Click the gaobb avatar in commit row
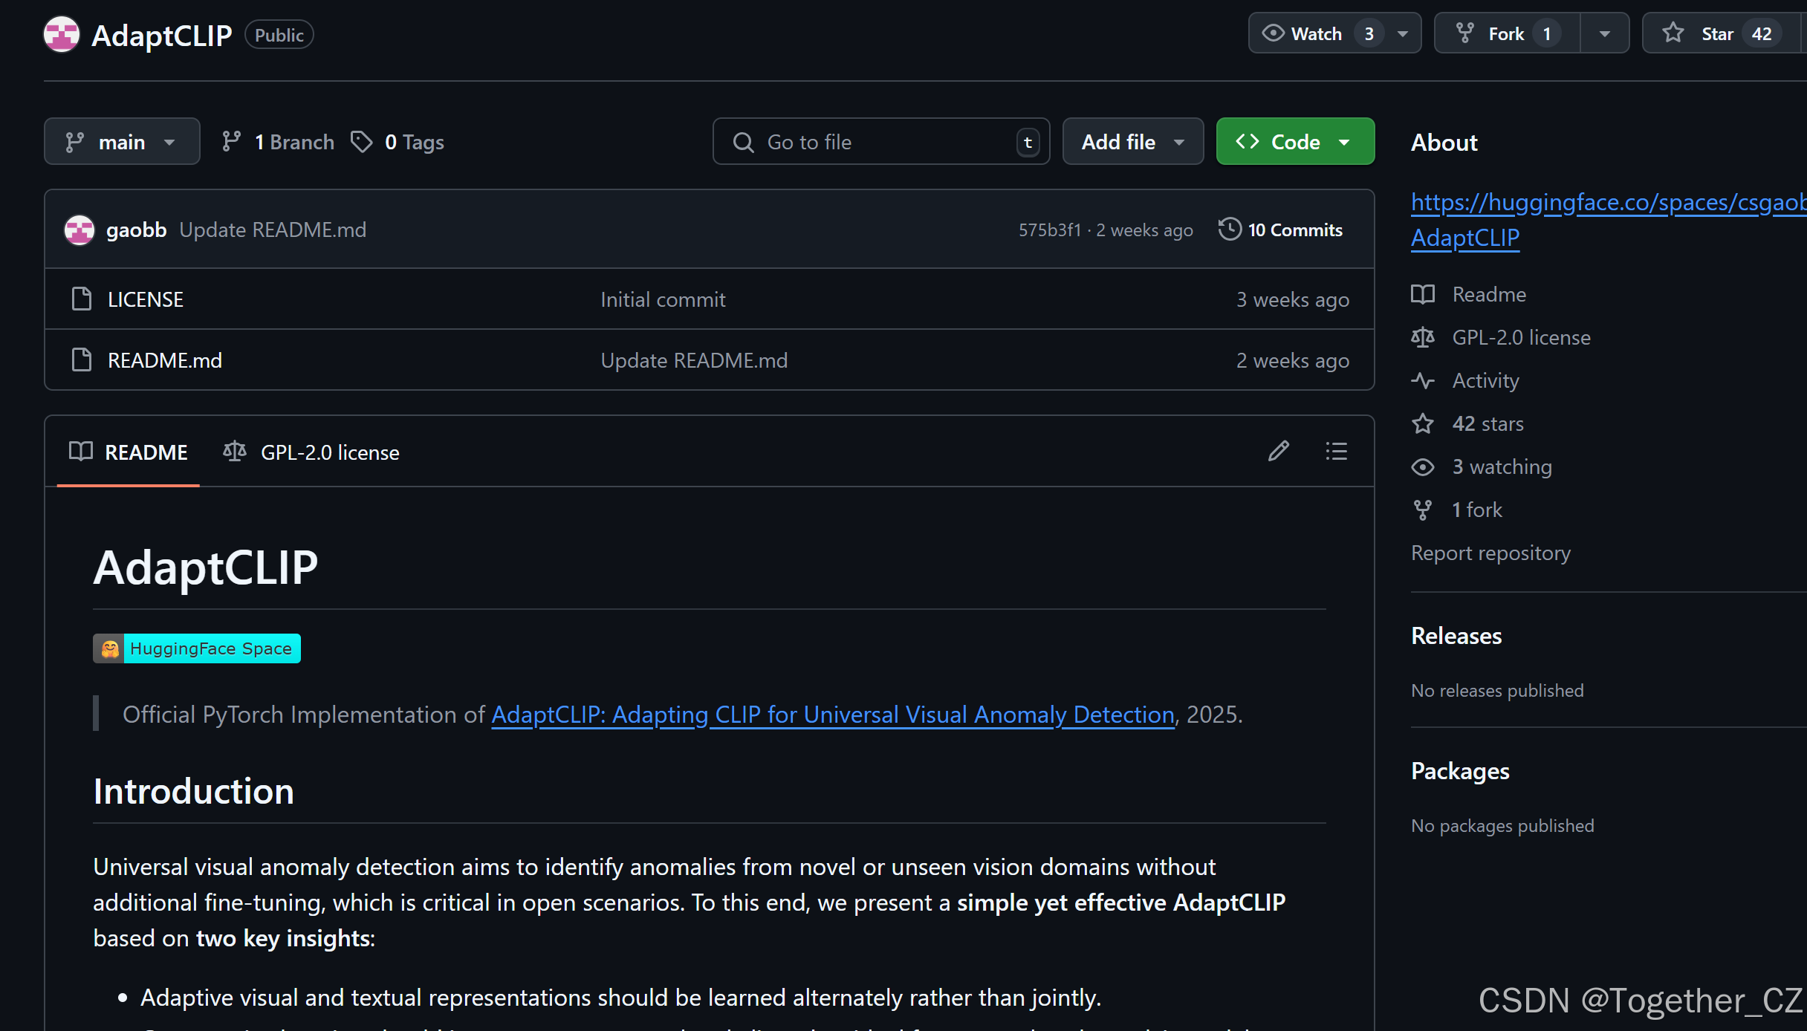Viewport: 1807px width, 1031px height. click(x=80, y=230)
